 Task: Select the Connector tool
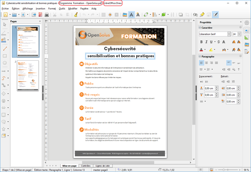coord(4,85)
